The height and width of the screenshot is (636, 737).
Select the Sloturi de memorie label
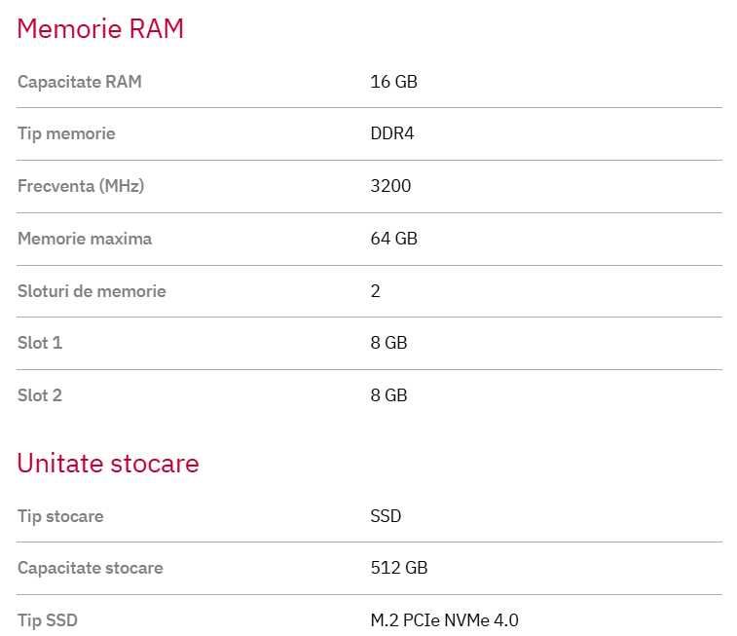pyautogui.click(x=92, y=291)
